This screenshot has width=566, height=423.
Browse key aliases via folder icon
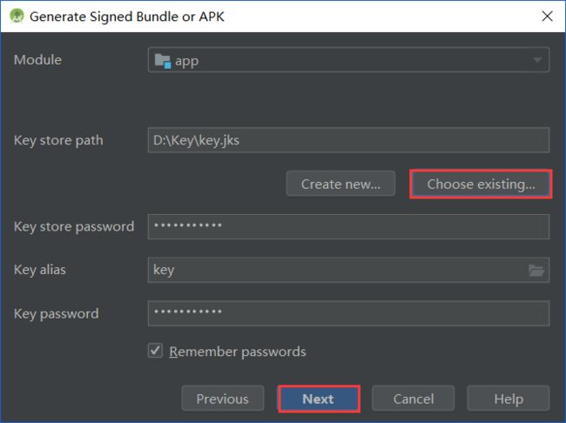click(x=536, y=270)
